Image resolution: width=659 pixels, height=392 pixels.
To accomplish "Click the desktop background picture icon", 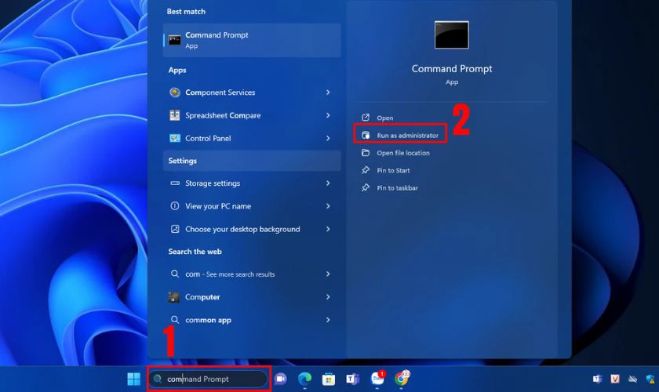I will tap(175, 229).
